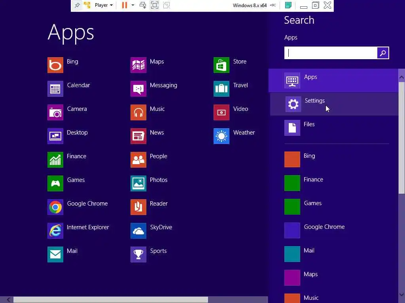Open the Windows Store
This screenshot has width=405, height=303.
click(230, 65)
